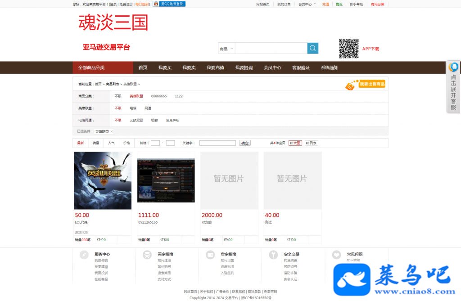The image size is (461, 301).
Task: Click the minimum price input box
Action: point(155,143)
